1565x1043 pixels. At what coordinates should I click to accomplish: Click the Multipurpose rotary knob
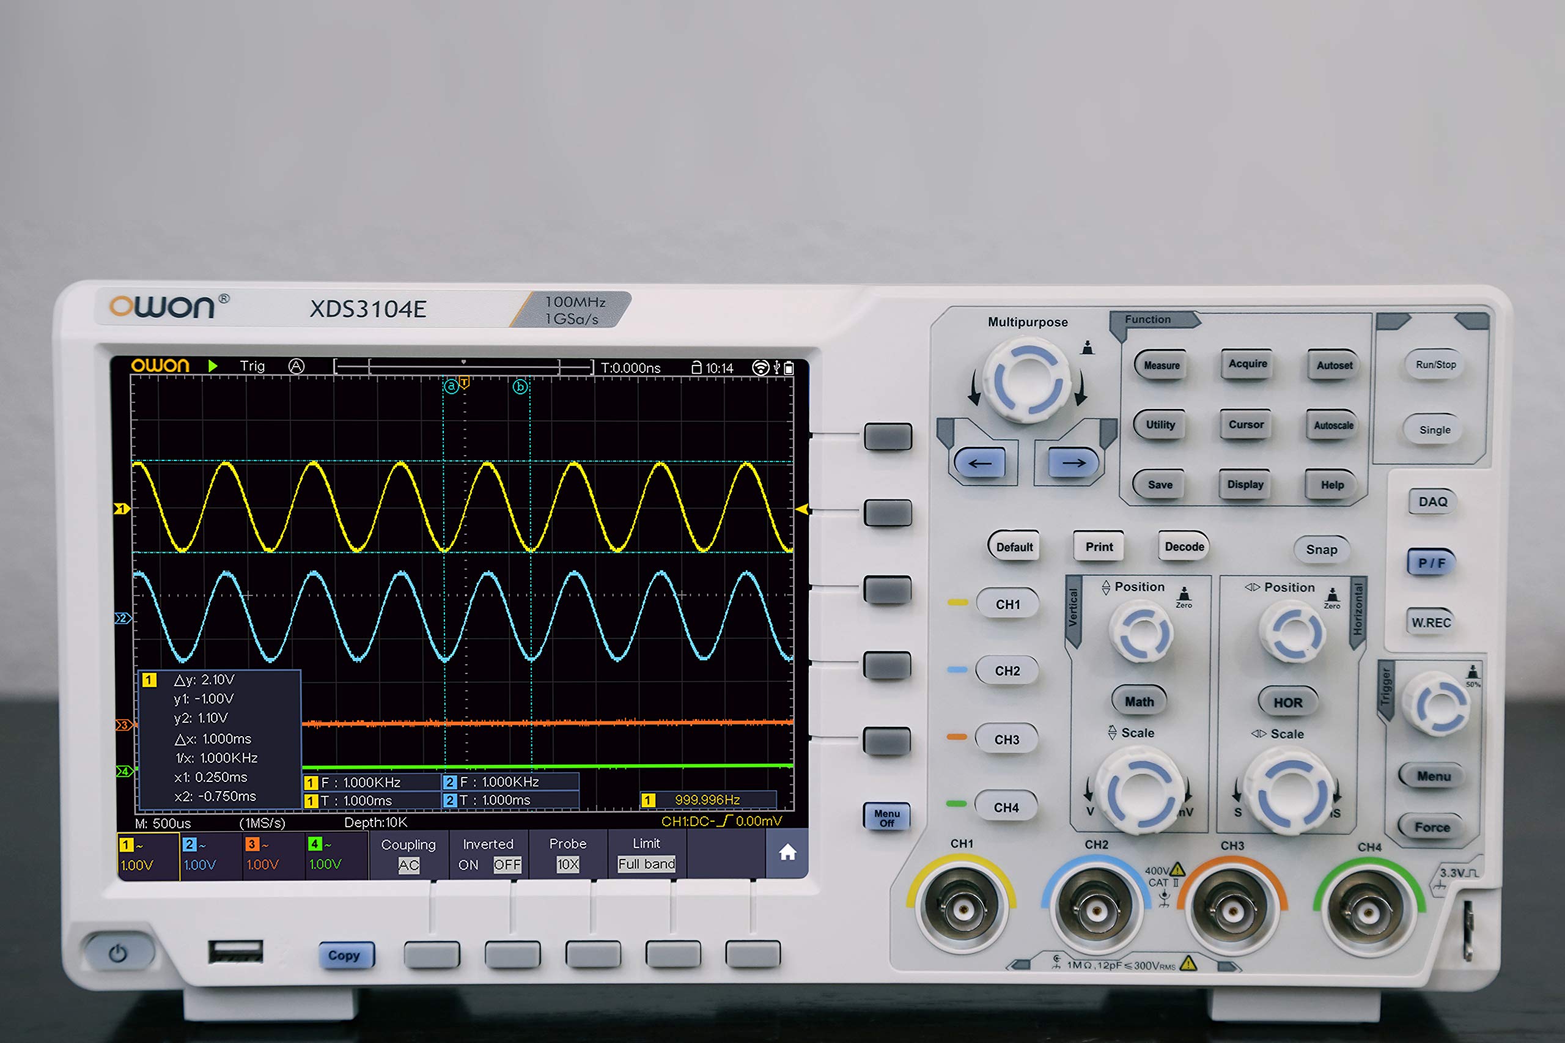tap(1026, 381)
